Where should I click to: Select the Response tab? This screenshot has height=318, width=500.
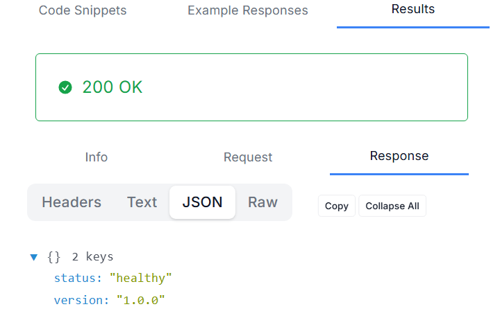[399, 156]
